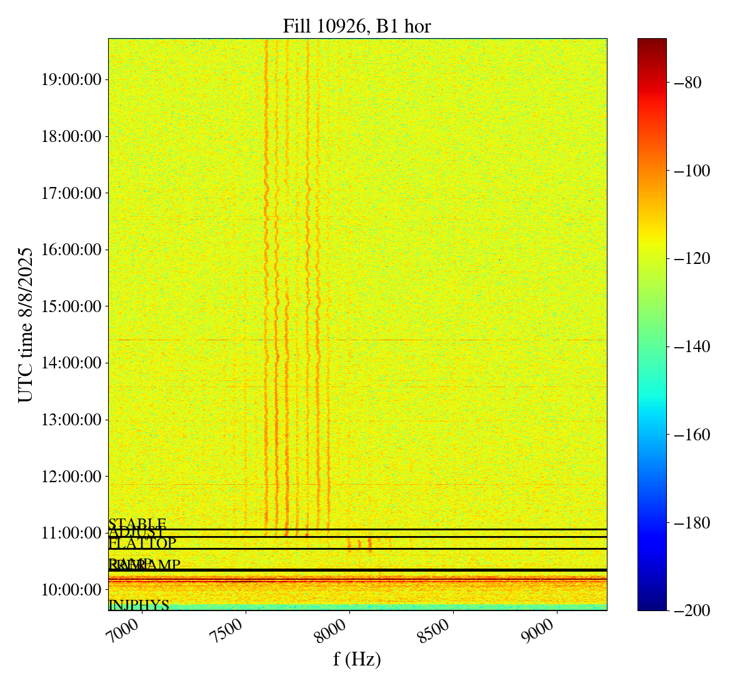Click the 12:00:00 time tick label
This screenshot has height=688, width=750.
[x=71, y=477]
